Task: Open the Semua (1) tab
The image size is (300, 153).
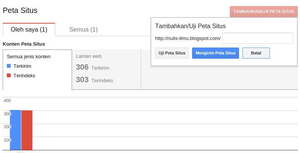Action: tap(83, 29)
